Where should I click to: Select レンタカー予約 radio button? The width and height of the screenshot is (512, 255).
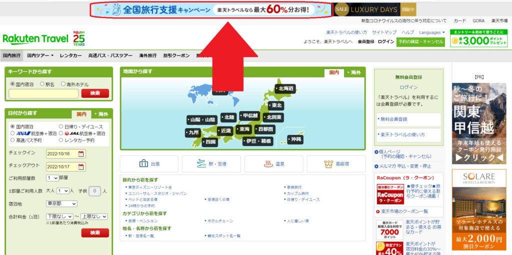tap(60, 140)
